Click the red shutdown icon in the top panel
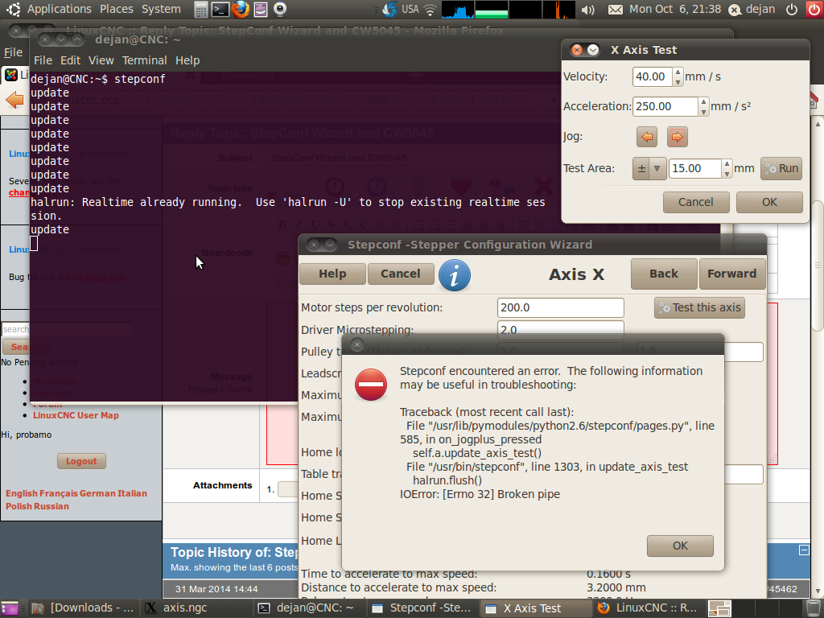Viewport: 824px width, 618px height. click(x=814, y=9)
